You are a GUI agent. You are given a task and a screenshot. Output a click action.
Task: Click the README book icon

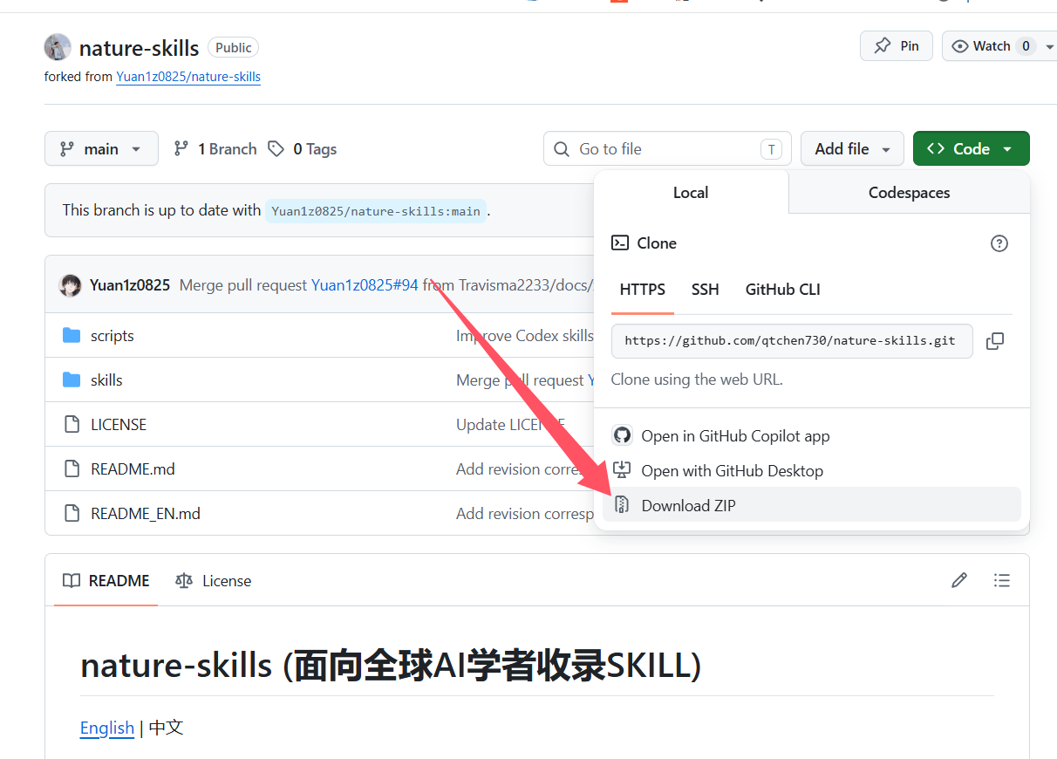(x=72, y=581)
